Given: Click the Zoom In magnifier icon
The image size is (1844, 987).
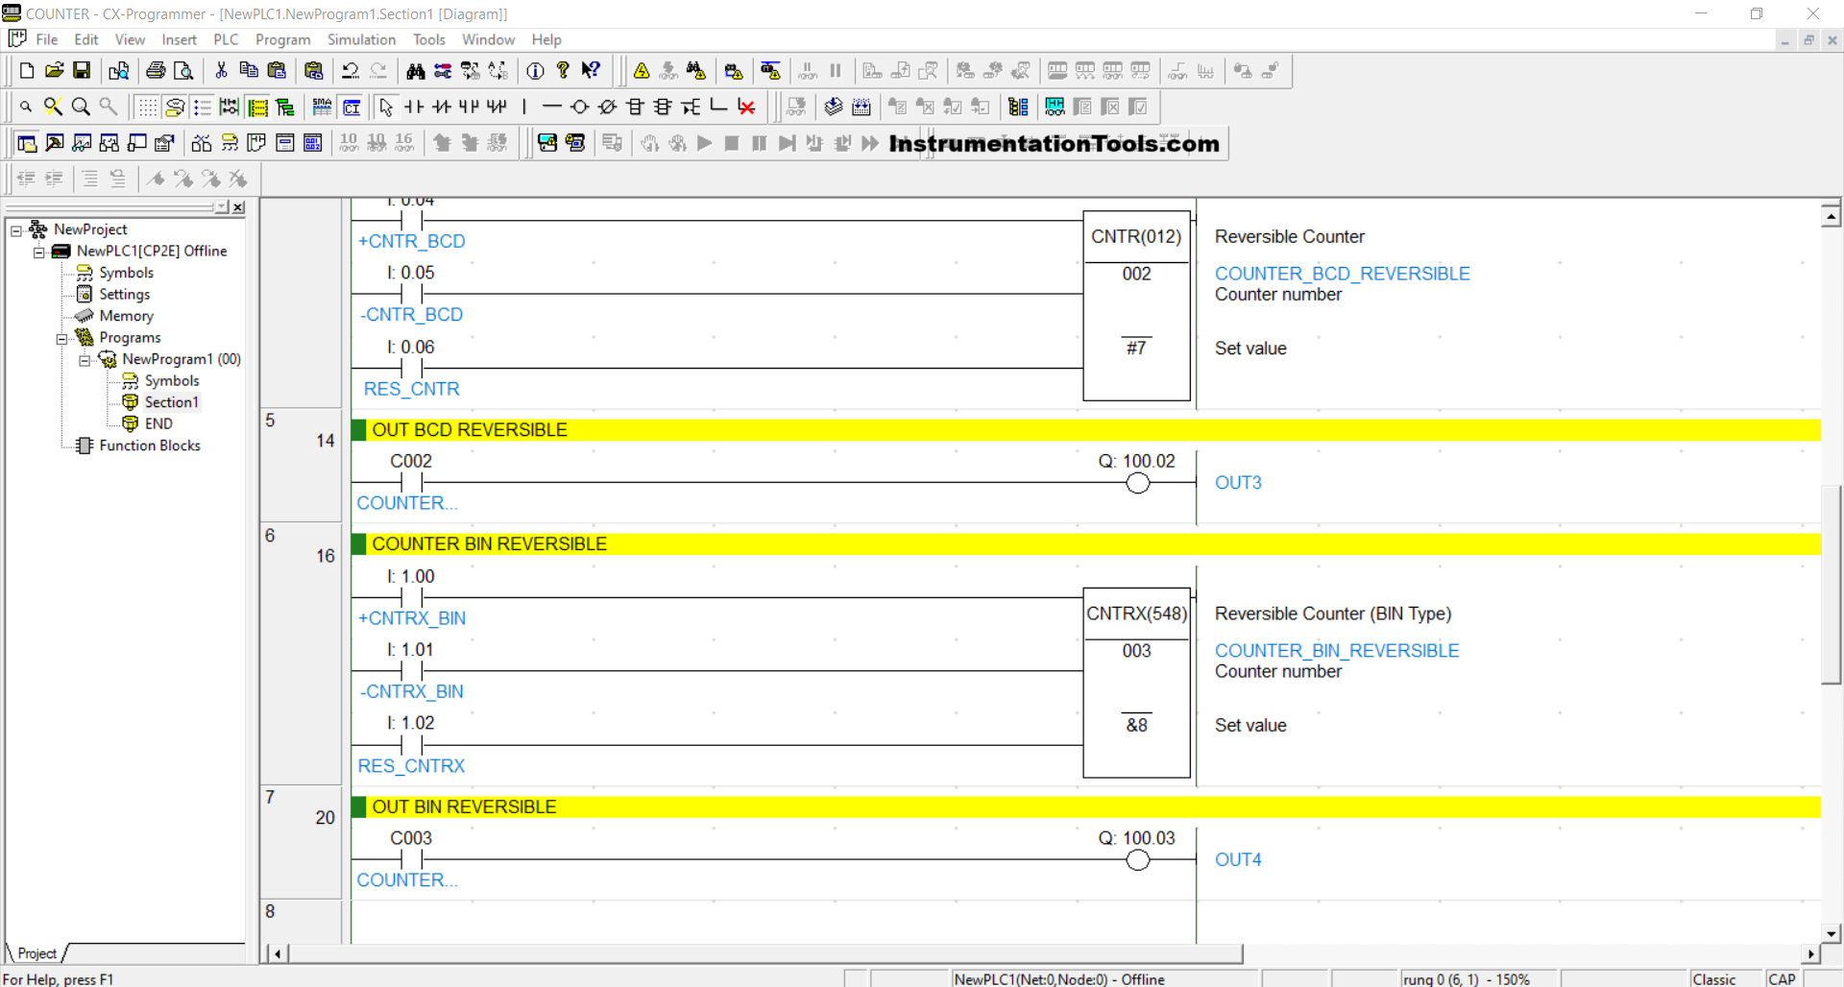Looking at the screenshot, I should (x=82, y=107).
